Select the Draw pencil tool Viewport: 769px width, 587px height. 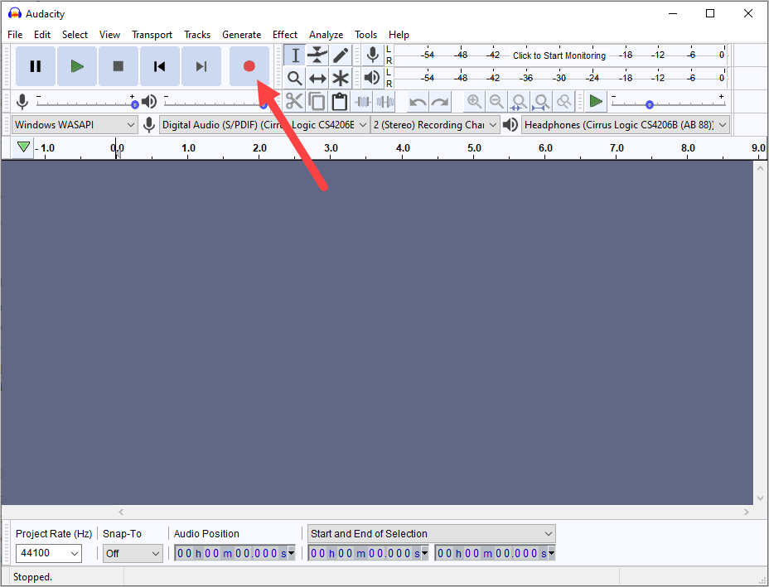pos(341,55)
